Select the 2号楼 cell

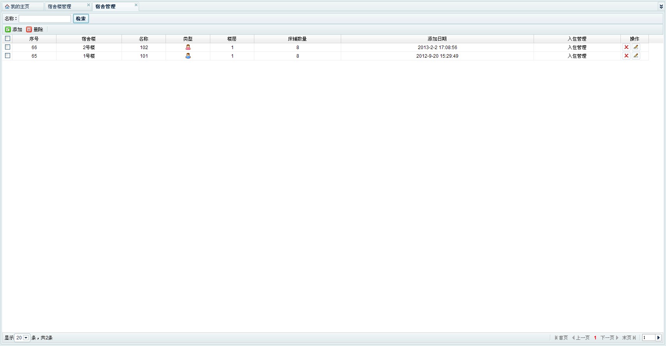pyautogui.click(x=89, y=48)
